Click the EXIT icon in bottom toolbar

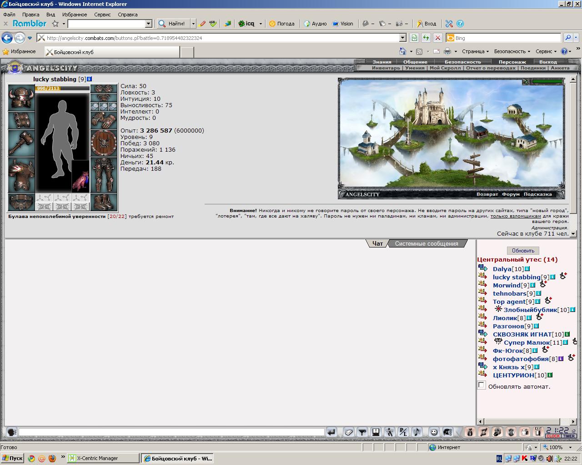click(x=538, y=432)
